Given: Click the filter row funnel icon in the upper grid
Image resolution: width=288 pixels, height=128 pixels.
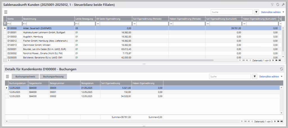Looking at the screenshot, I should pos(5,24).
